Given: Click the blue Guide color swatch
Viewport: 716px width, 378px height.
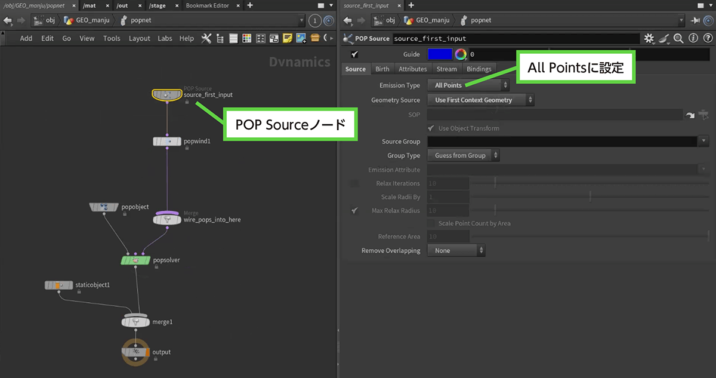Looking at the screenshot, I should [x=440, y=54].
